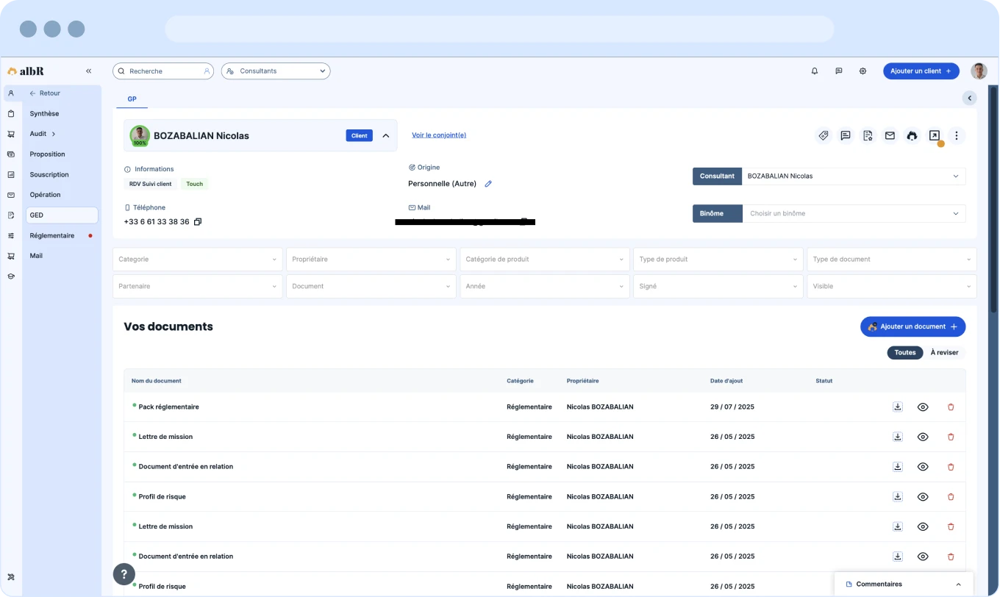Open the help question mark button
Screen dimensions: 1000x597
click(x=124, y=574)
